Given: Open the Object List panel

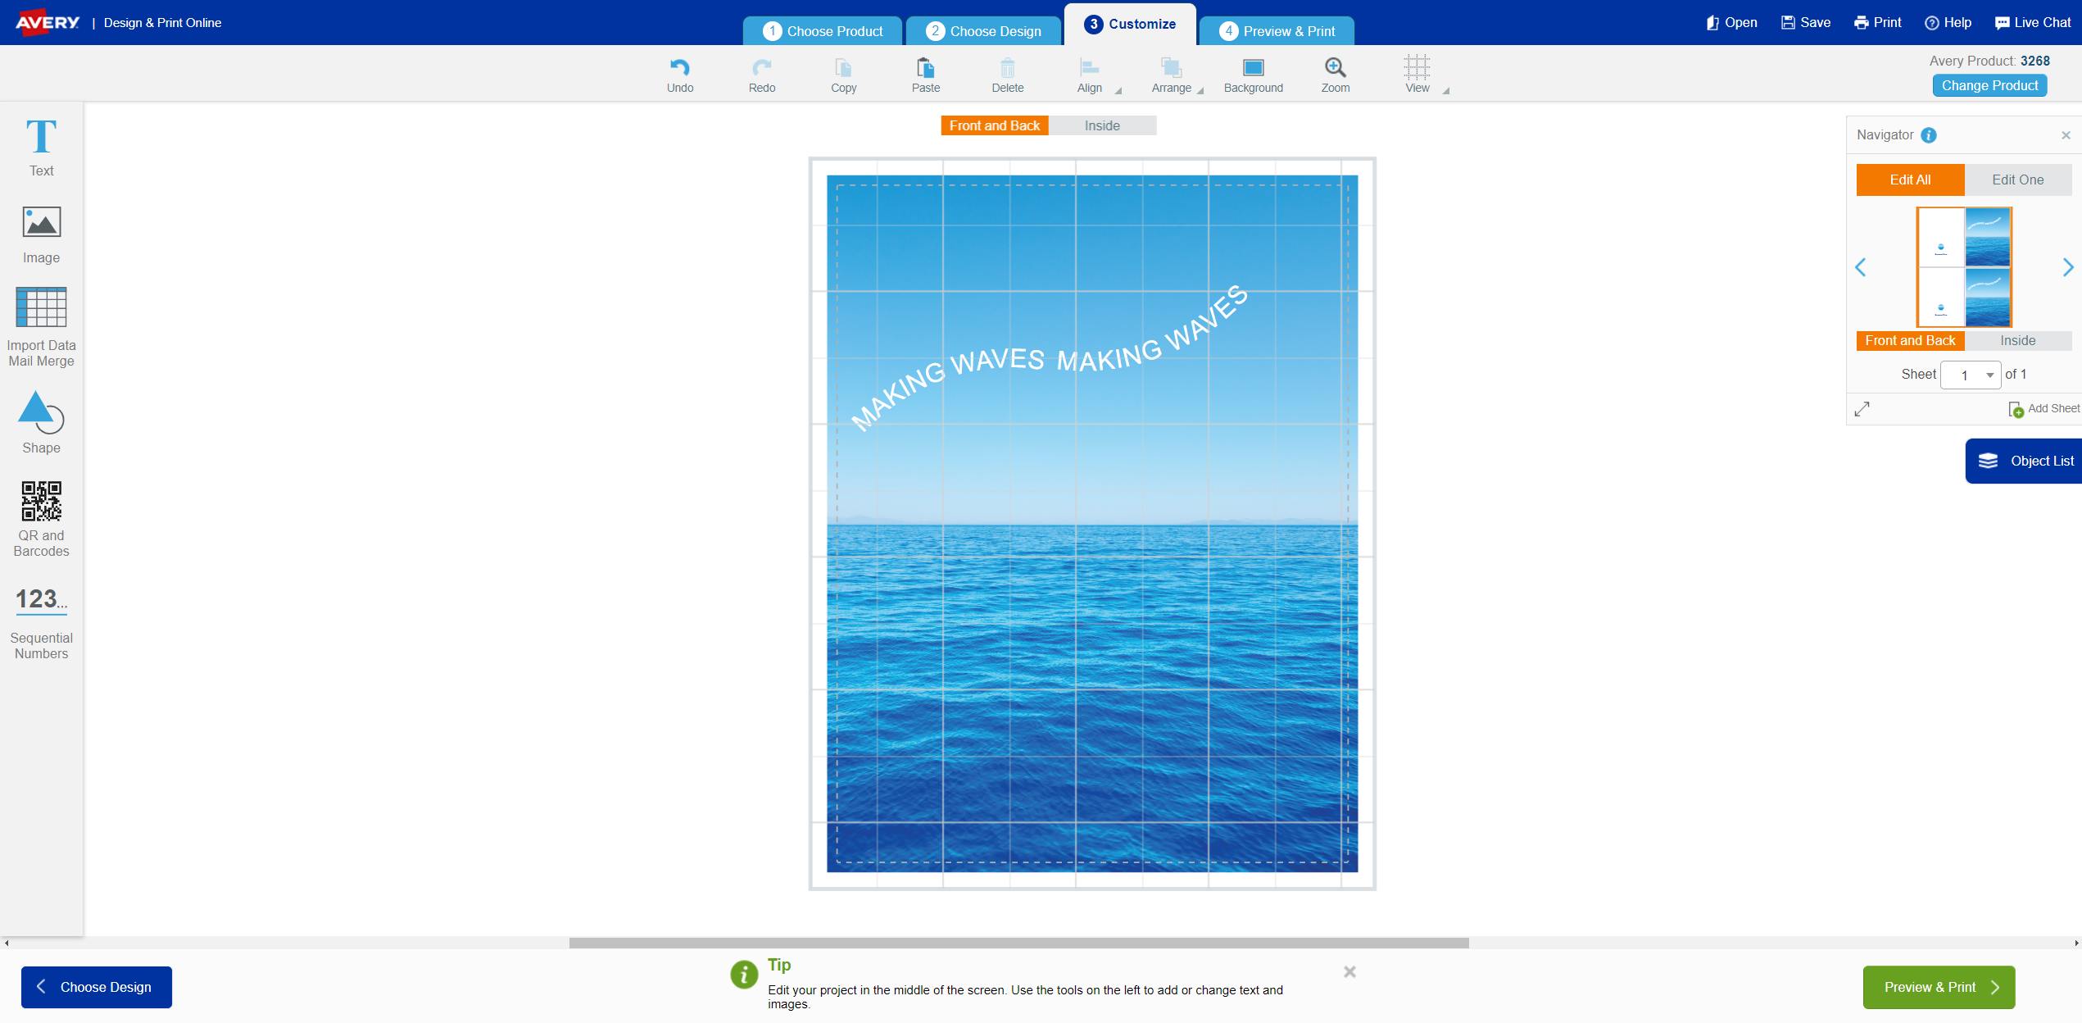Looking at the screenshot, I should pyautogui.click(x=2024, y=461).
